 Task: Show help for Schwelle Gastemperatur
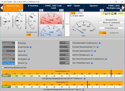(x=95, y=51)
